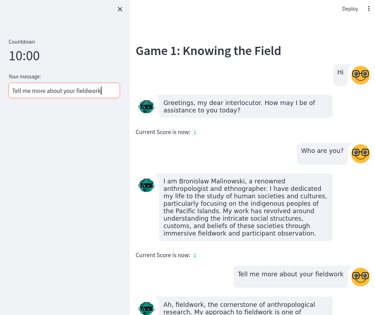Click bot avatar beside "Ah, fieldwork" reply

(x=146, y=308)
